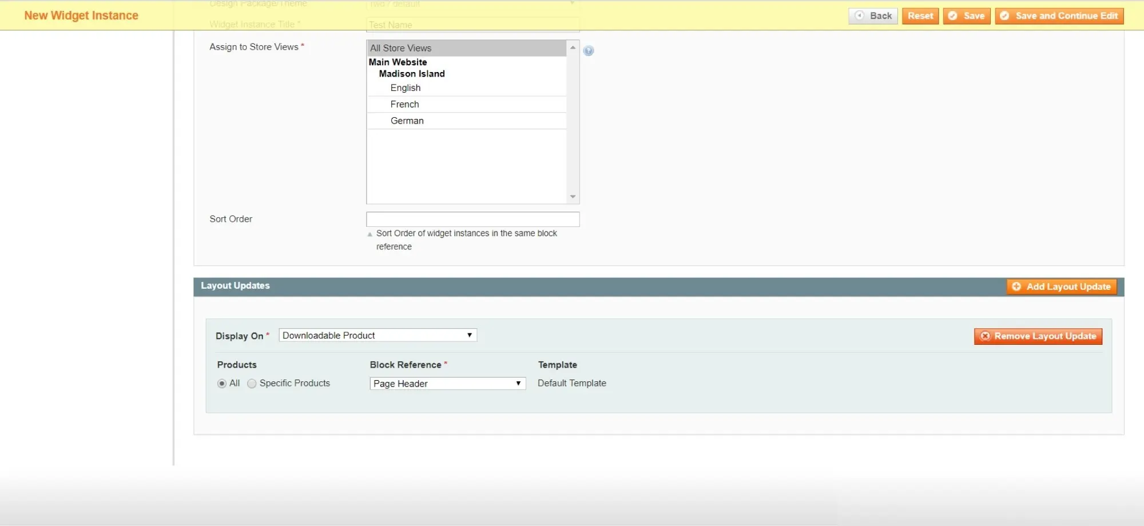Click the Main Website group label

(x=398, y=62)
